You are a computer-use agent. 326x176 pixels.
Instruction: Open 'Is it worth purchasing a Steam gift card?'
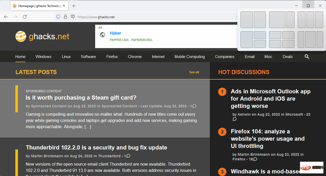(x=81, y=98)
